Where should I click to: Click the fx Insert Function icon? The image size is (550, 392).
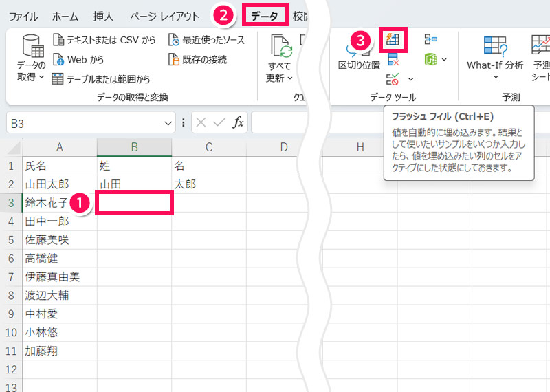238,122
